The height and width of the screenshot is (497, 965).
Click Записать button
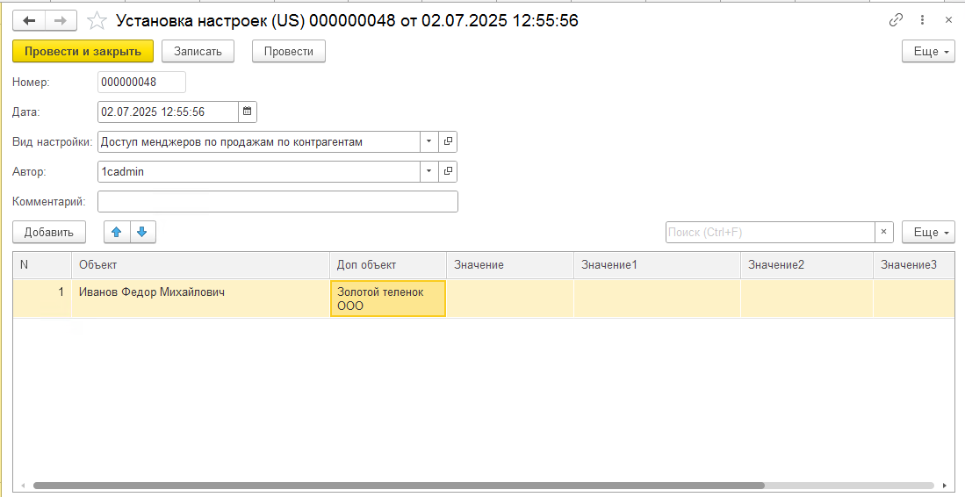tap(198, 52)
